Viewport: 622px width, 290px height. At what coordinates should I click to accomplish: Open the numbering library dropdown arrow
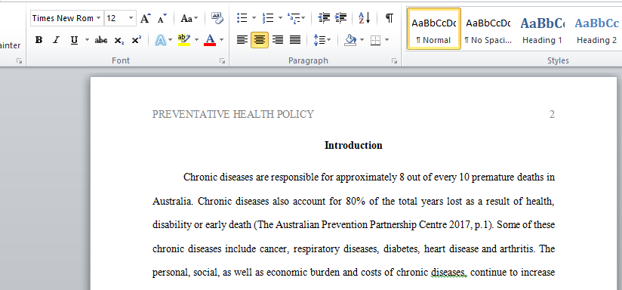(x=280, y=18)
